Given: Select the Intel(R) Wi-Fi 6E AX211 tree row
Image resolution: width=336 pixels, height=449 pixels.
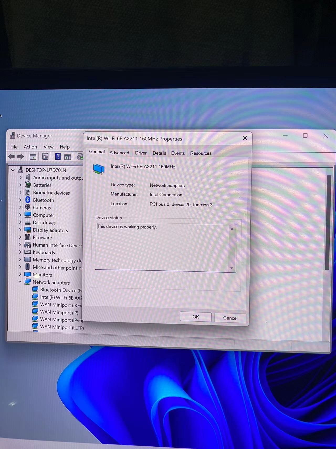Looking at the screenshot, I should click(x=57, y=297).
